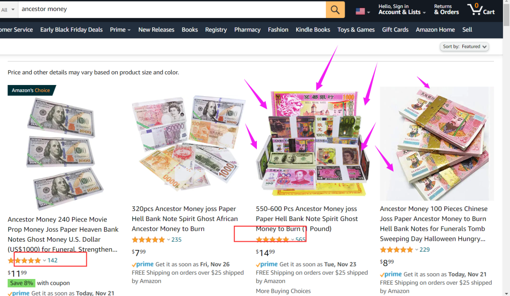Image resolution: width=510 pixels, height=296 pixels.
Task: Open the pink joss paper stack image
Action: pyautogui.click(x=437, y=144)
